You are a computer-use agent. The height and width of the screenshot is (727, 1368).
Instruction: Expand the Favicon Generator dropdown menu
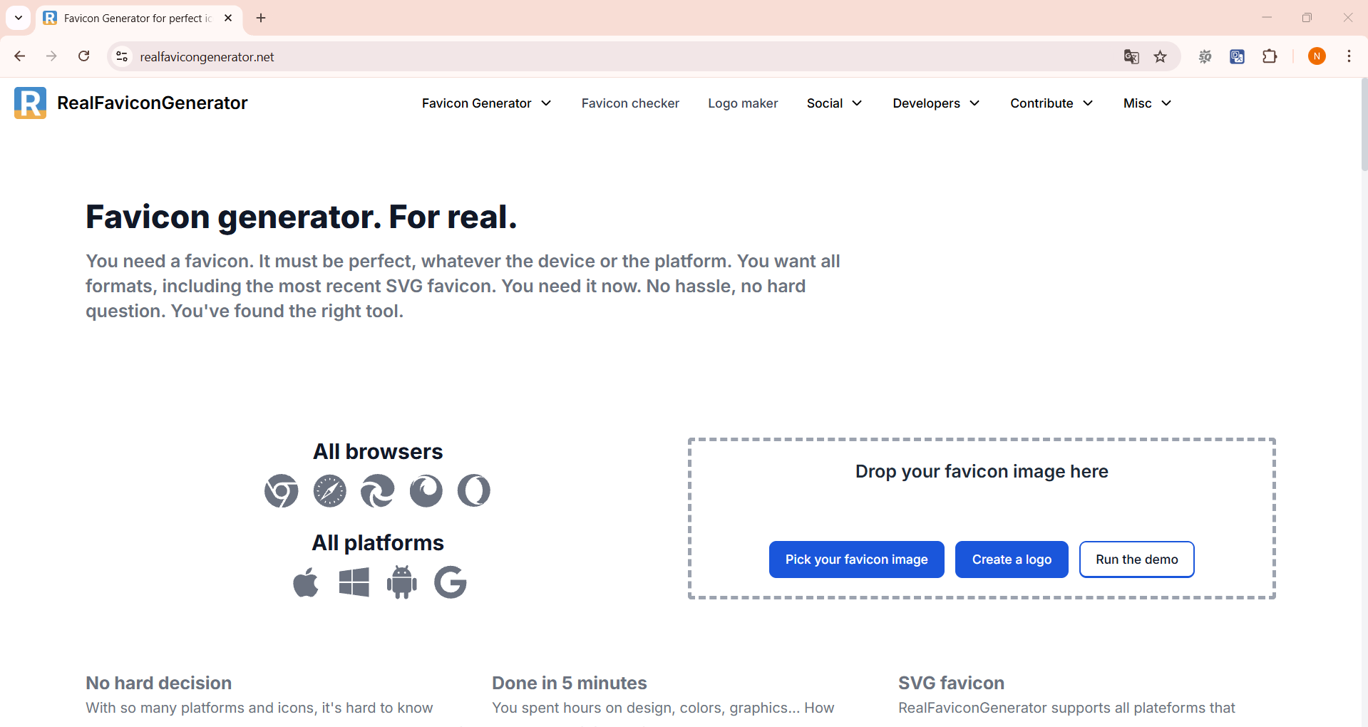486,103
